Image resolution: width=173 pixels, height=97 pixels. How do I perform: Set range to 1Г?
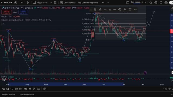30,89
